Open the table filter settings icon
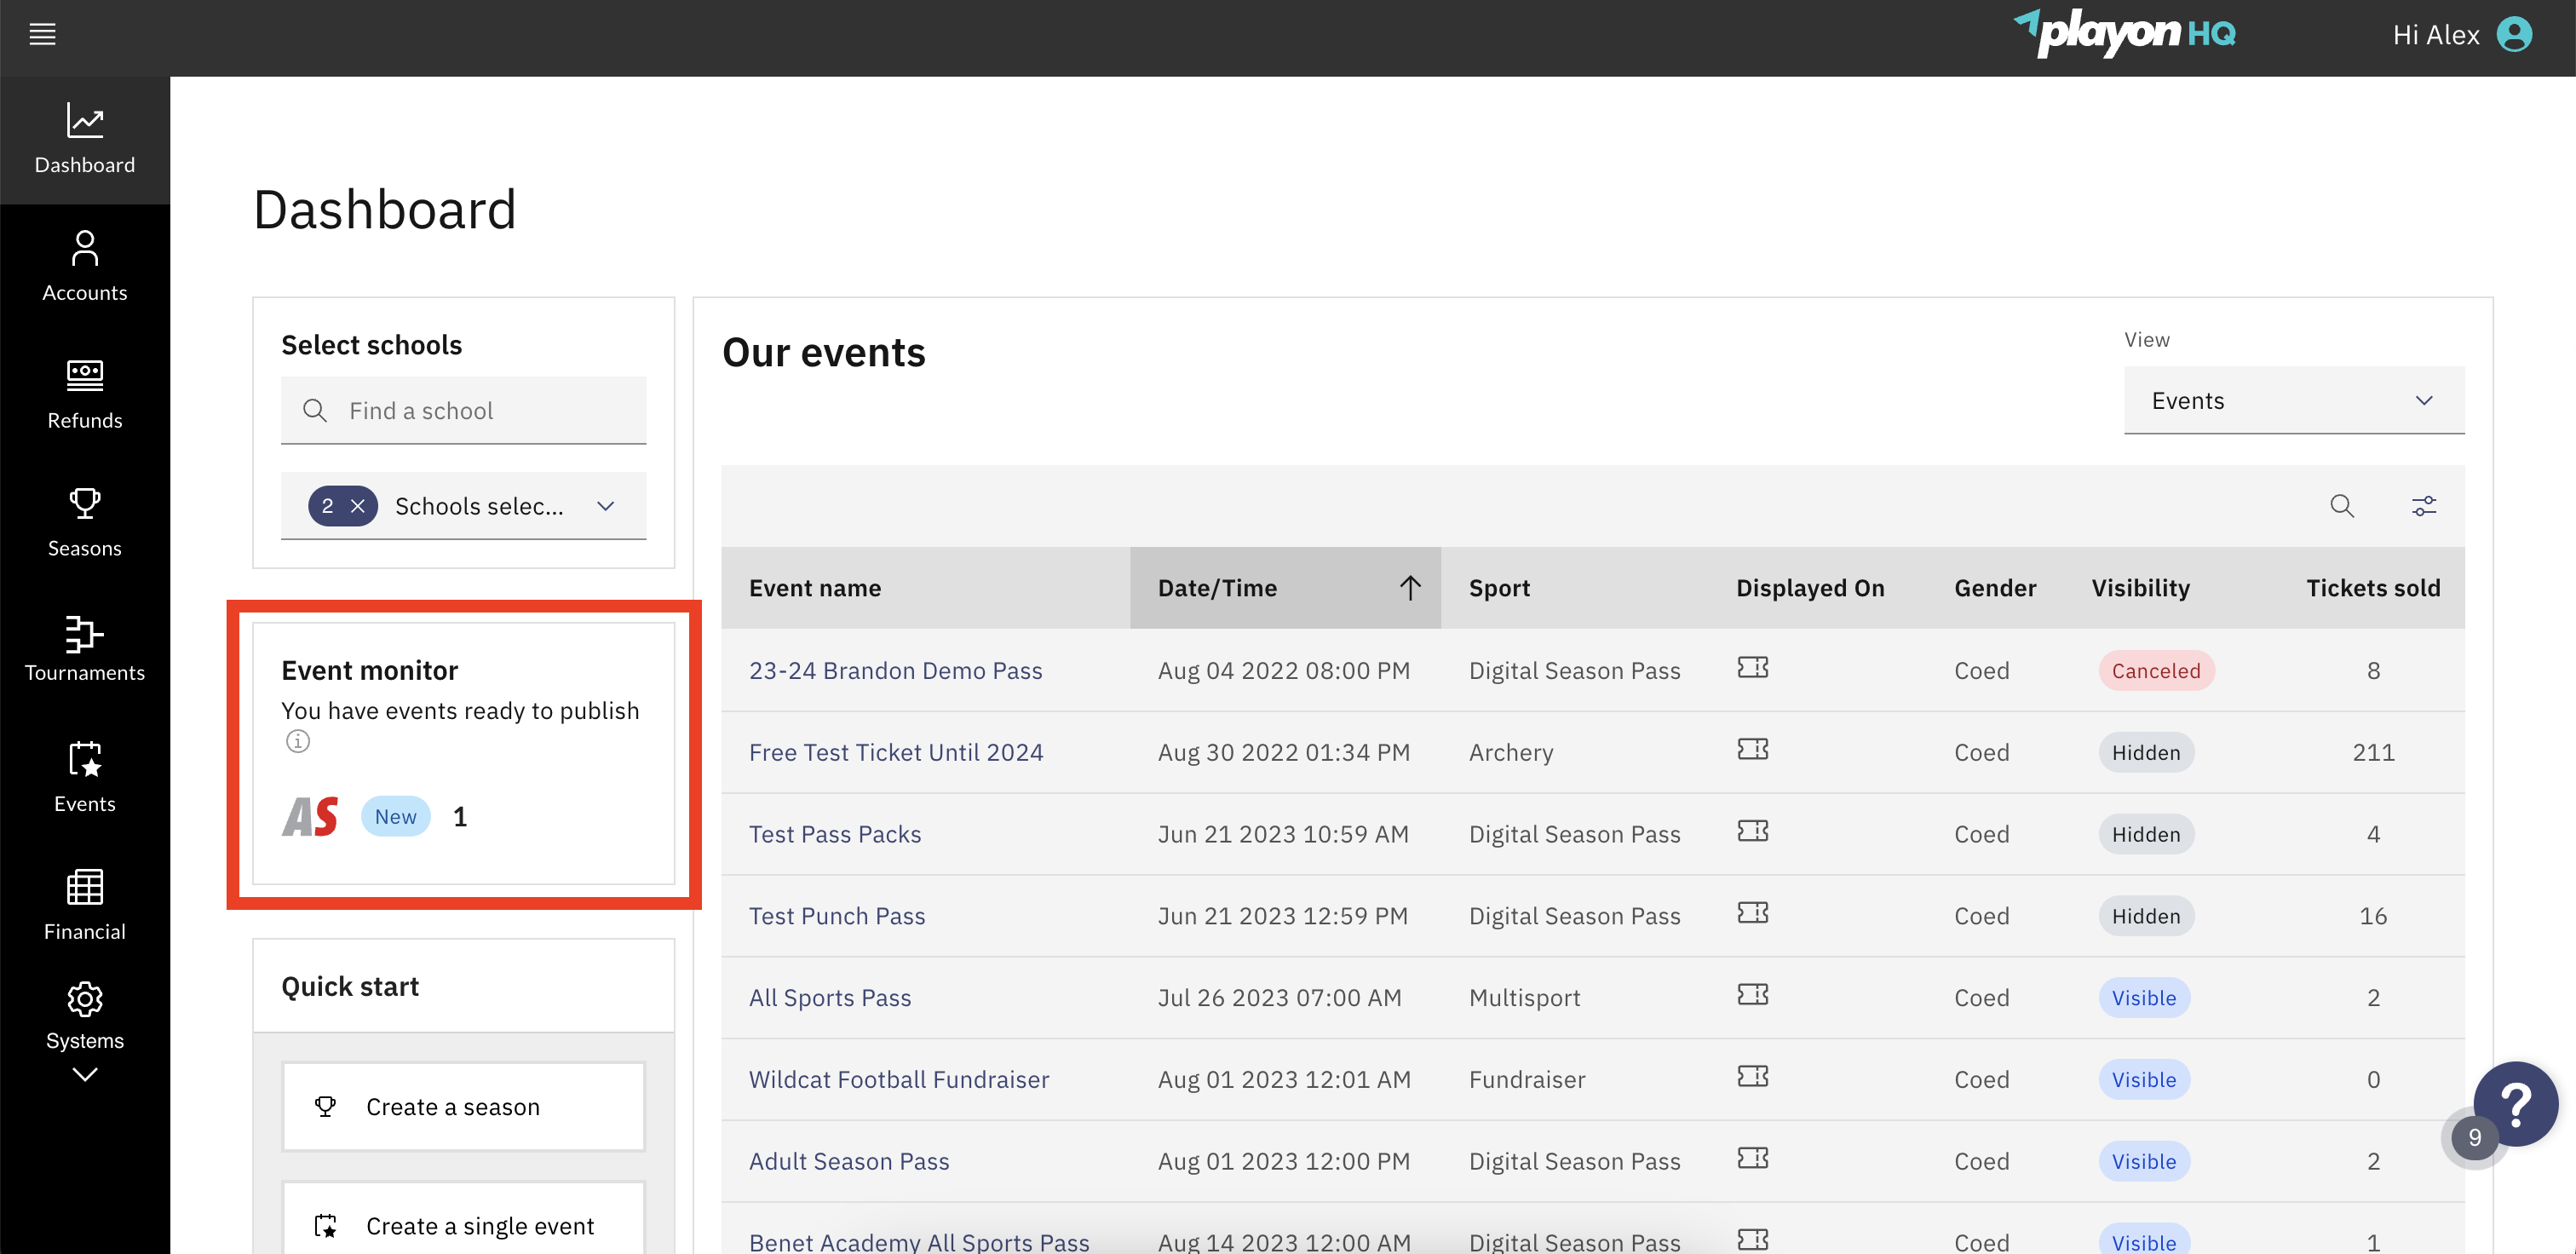Viewport: 2576px width, 1254px height. pyautogui.click(x=2424, y=505)
